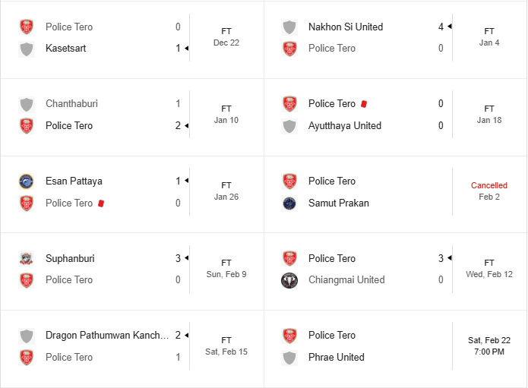
Task: Open the Sat, Feb 22 7:00 PM fixture
Action: point(488,345)
